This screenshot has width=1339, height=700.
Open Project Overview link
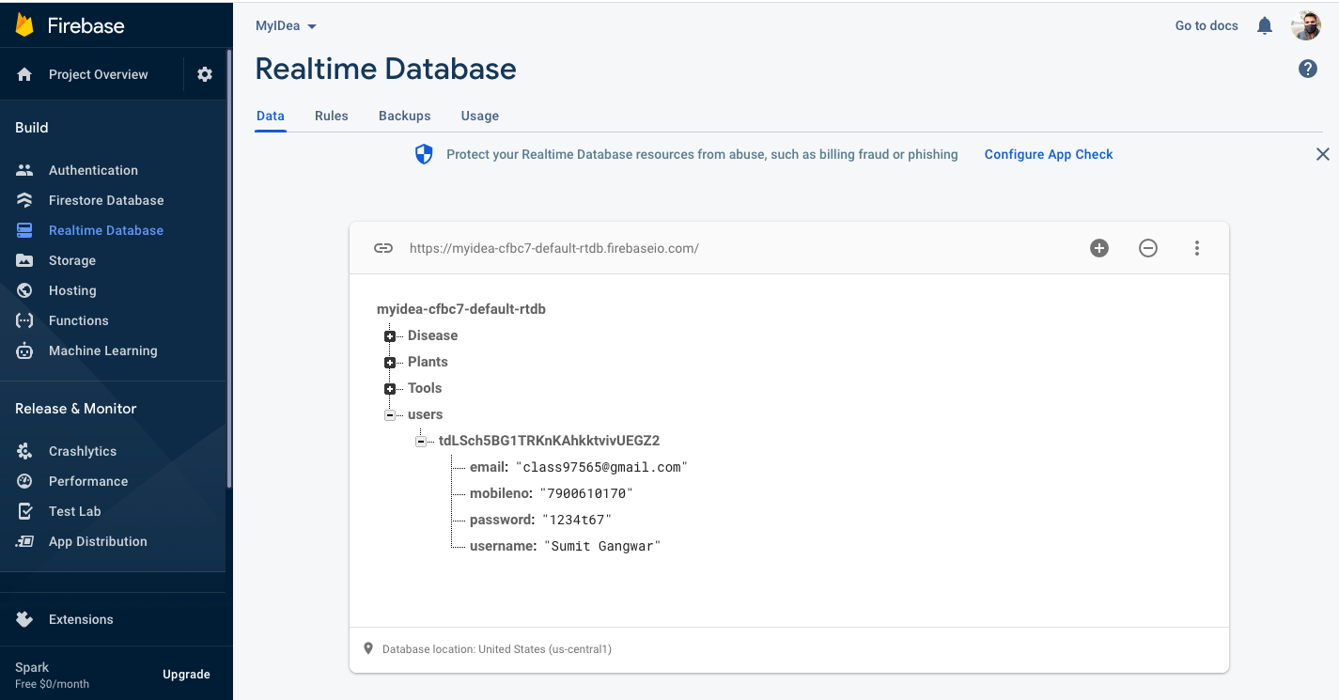(99, 74)
